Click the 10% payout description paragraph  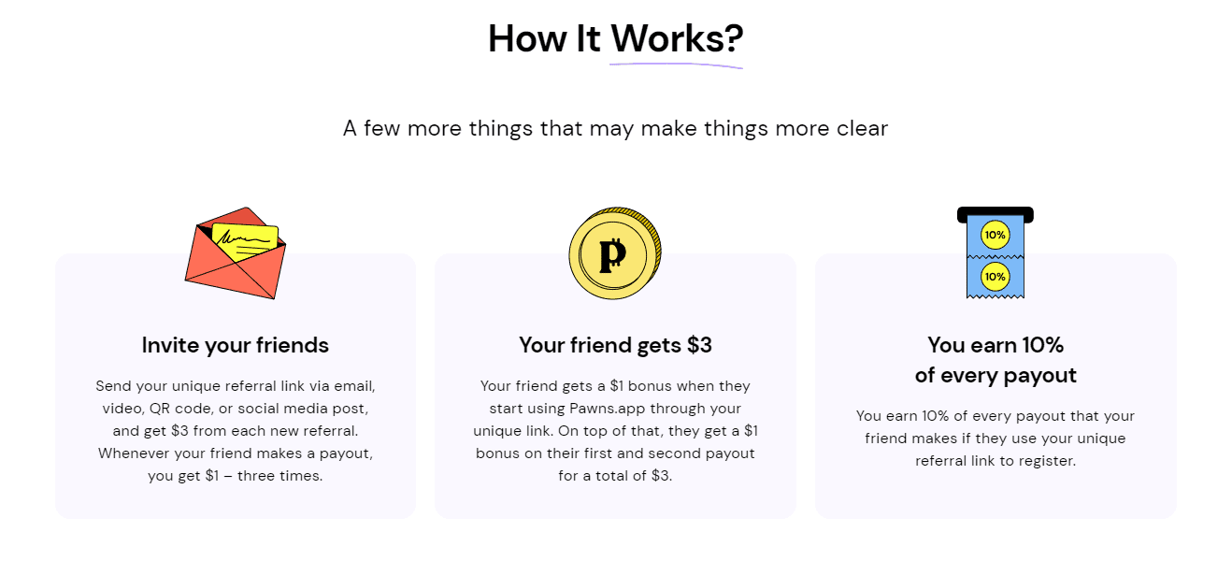(x=996, y=439)
